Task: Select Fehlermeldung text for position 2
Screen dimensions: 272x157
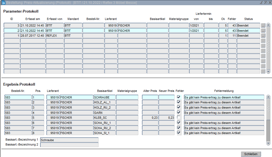Action: point(224,102)
